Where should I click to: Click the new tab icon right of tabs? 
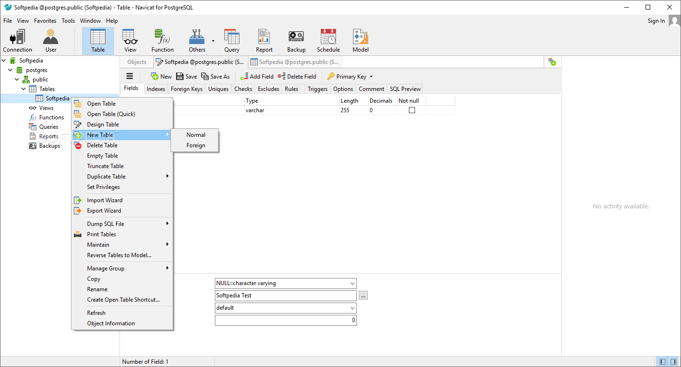552,62
